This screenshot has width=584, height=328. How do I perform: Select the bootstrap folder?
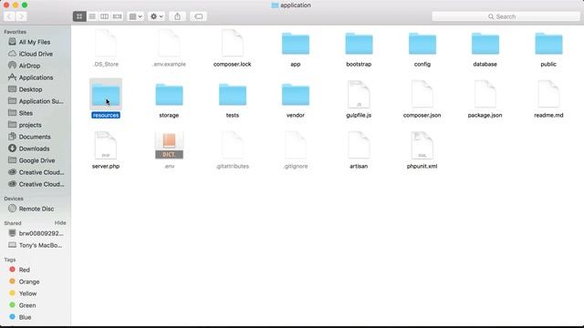click(359, 48)
